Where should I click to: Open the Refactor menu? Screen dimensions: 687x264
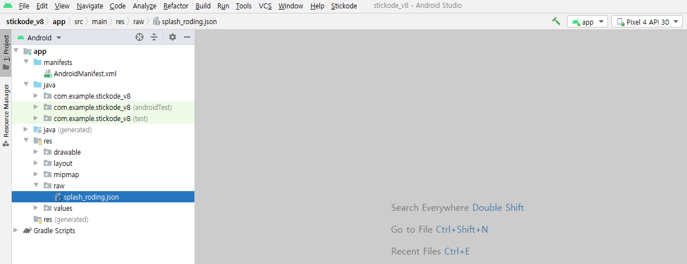pos(176,6)
